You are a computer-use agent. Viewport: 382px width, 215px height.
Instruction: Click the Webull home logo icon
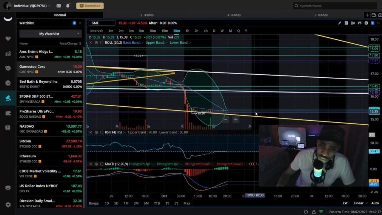pyautogui.click(x=8, y=19)
